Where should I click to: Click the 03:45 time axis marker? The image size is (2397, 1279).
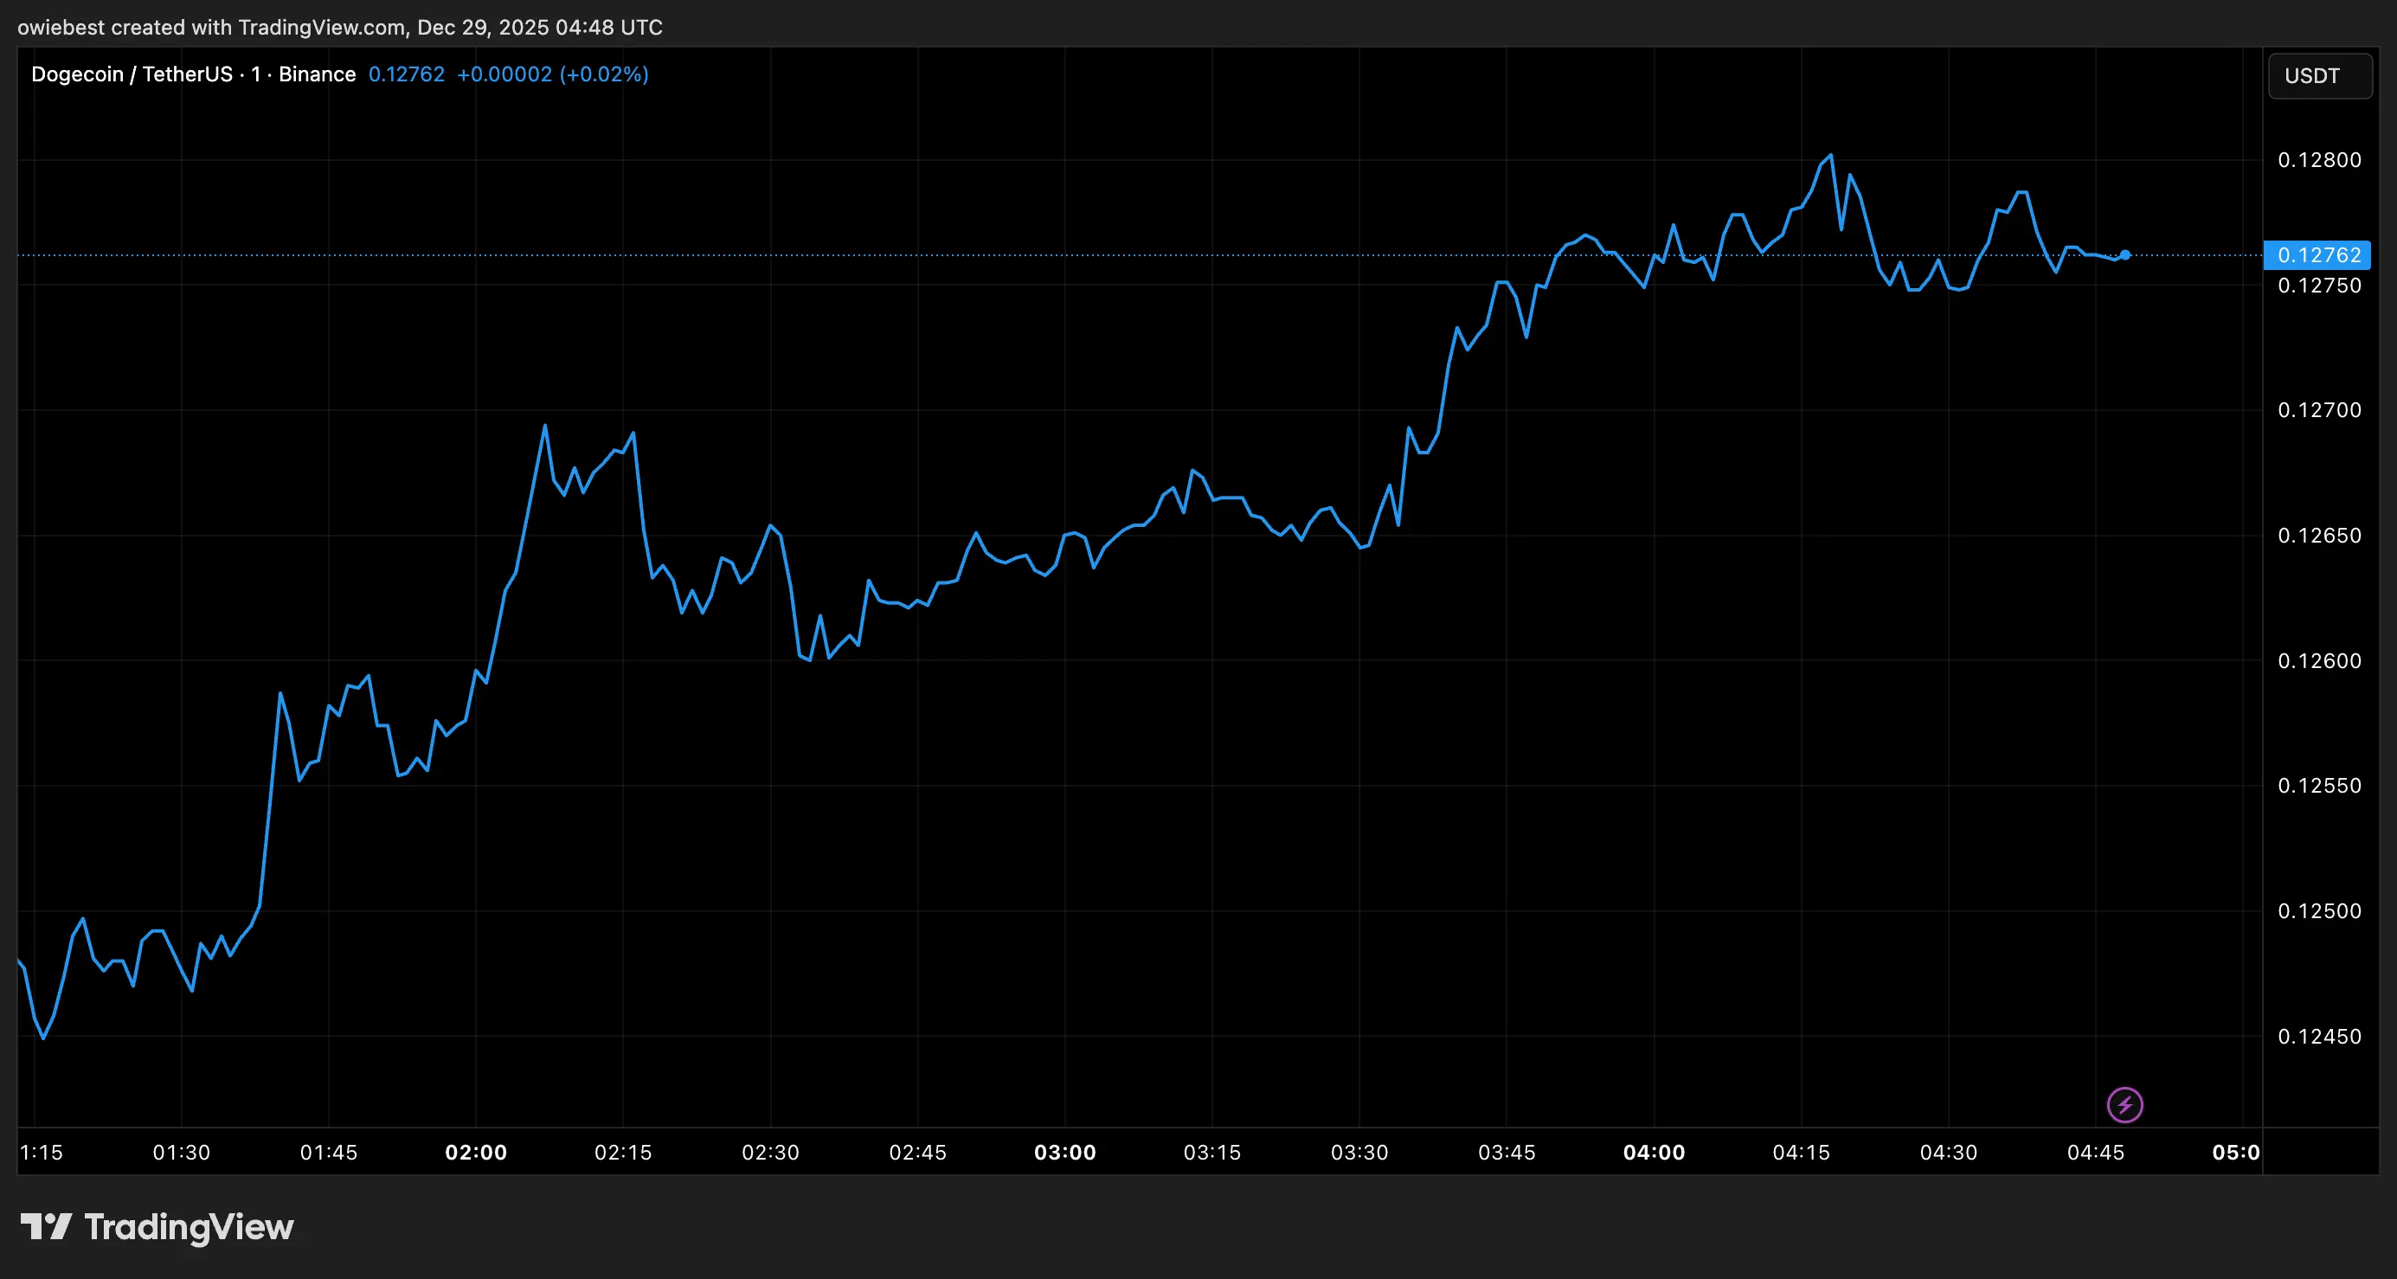1507,1153
